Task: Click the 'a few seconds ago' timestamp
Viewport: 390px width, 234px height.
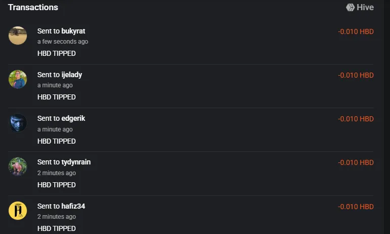Action: (x=63, y=42)
